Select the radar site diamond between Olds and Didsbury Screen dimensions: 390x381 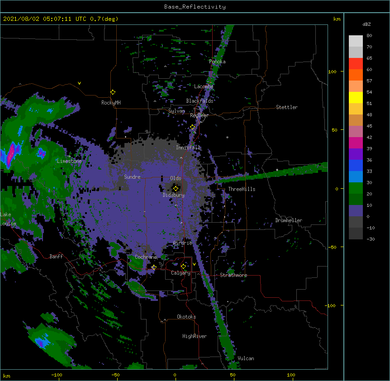pos(176,189)
